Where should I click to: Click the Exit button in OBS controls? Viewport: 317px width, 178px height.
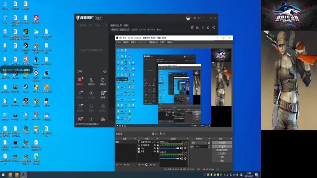pyautogui.click(x=222, y=161)
